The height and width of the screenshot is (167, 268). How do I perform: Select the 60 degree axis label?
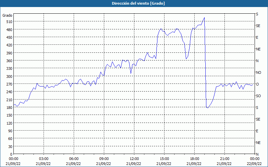click(x=10, y=139)
